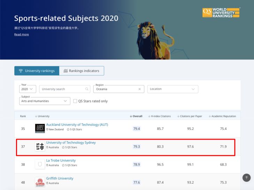Click H-index value 96.5
This screenshot has width=254, height=190.
pyautogui.click(x=160, y=165)
